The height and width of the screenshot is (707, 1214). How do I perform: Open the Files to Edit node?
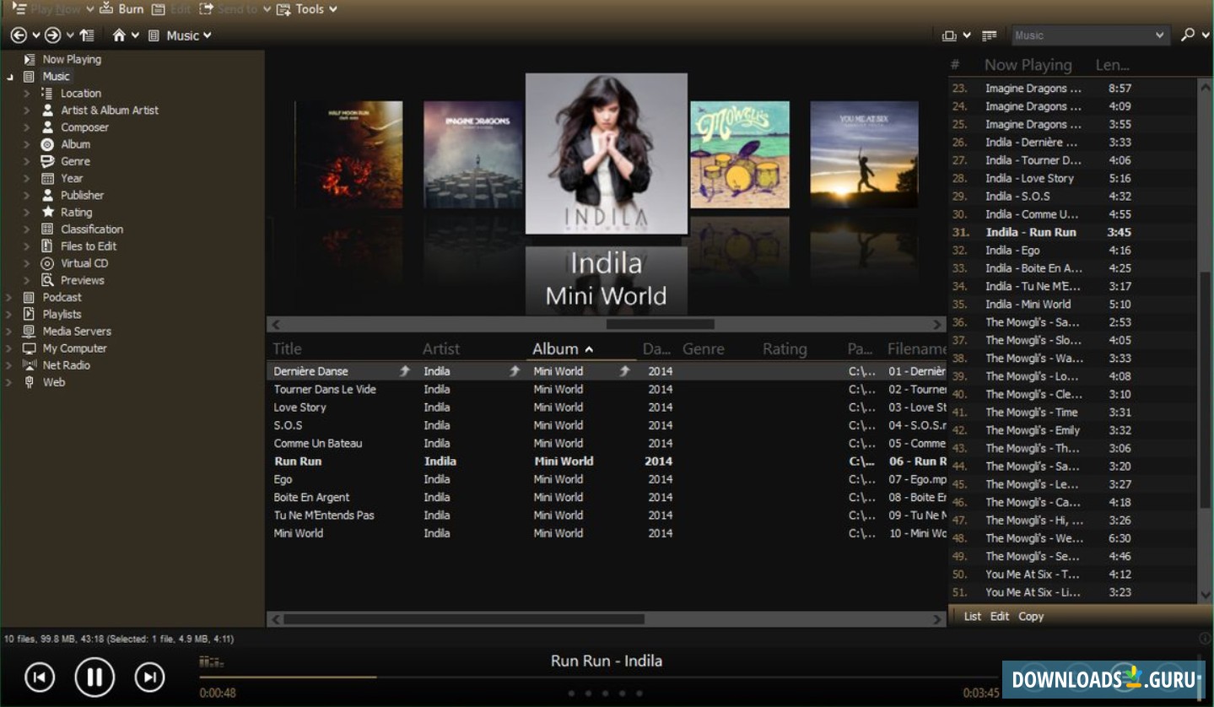click(89, 246)
